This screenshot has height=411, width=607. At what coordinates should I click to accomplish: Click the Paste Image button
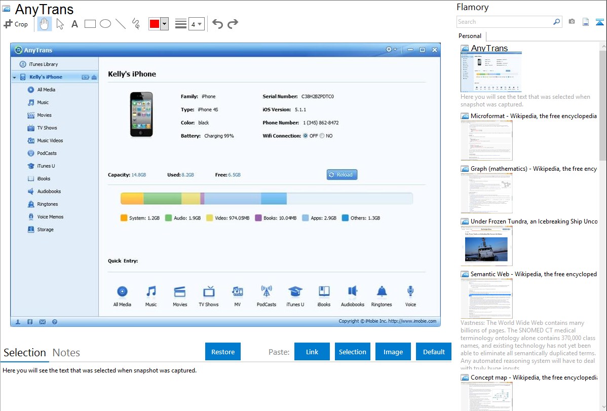pyautogui.click(x=393, y=352)
